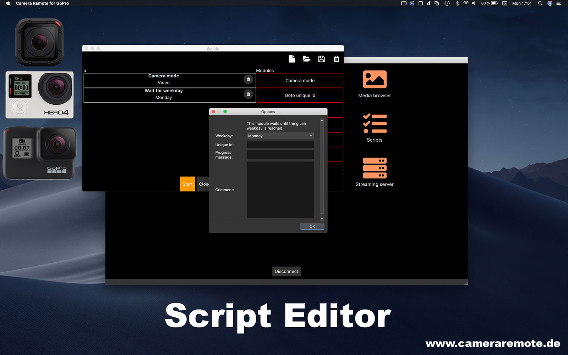Image resolution: width=568 pixels, height=355 pixels.
Task: Select the HERO4 camera image
Action: pos(39,95)
